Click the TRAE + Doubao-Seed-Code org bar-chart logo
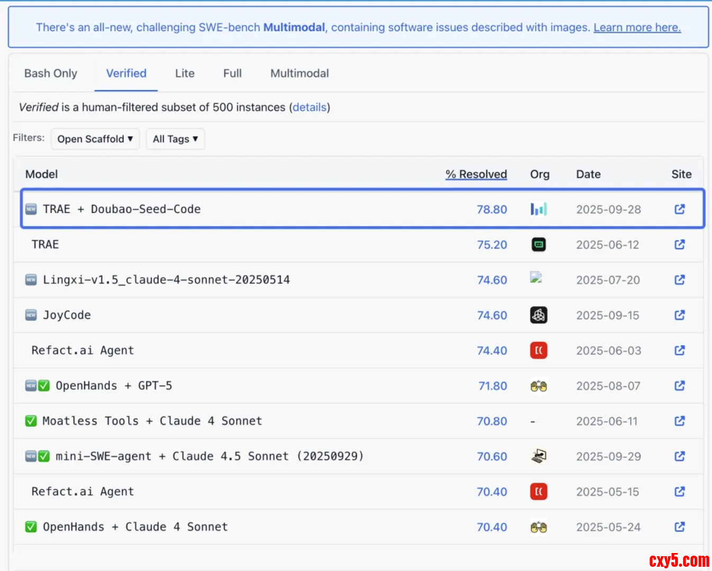The image size is (712, 571). click(x=538, y=209)
